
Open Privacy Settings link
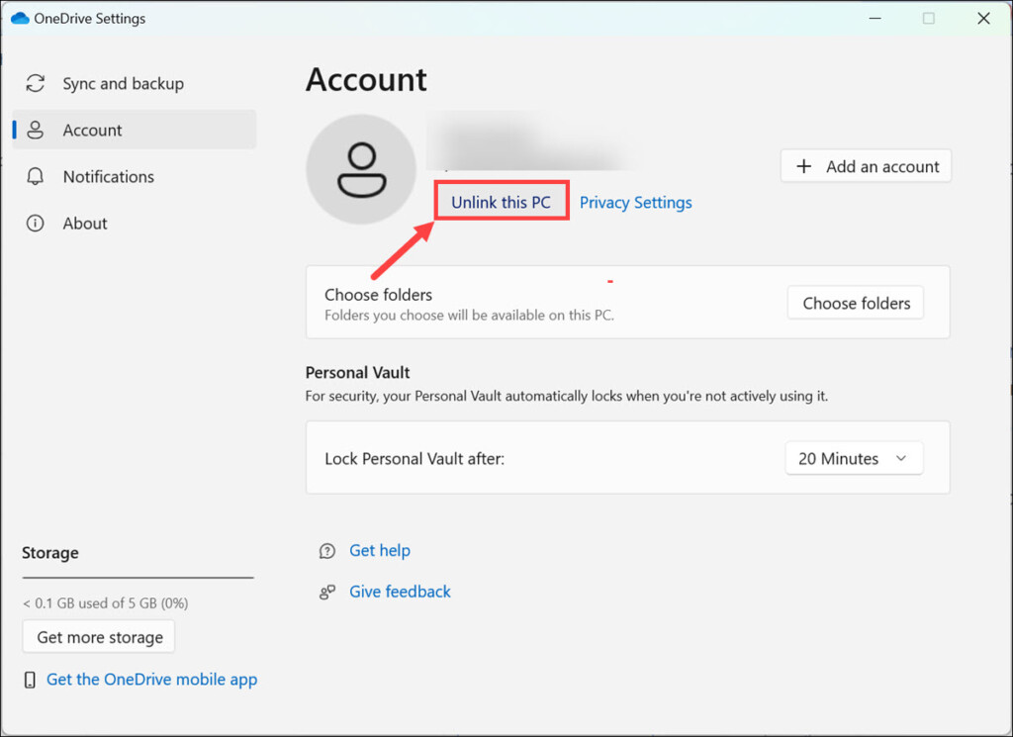(x=635, y=203)
